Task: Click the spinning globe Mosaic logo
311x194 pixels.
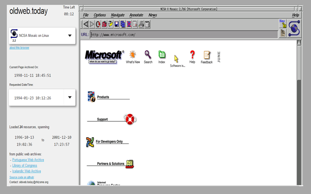Action: point(294,28)
